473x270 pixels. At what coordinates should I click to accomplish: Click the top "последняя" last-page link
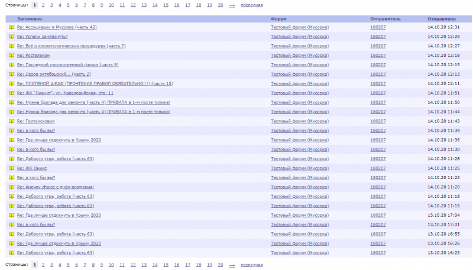pyautogui.click(x=251, y=5)
